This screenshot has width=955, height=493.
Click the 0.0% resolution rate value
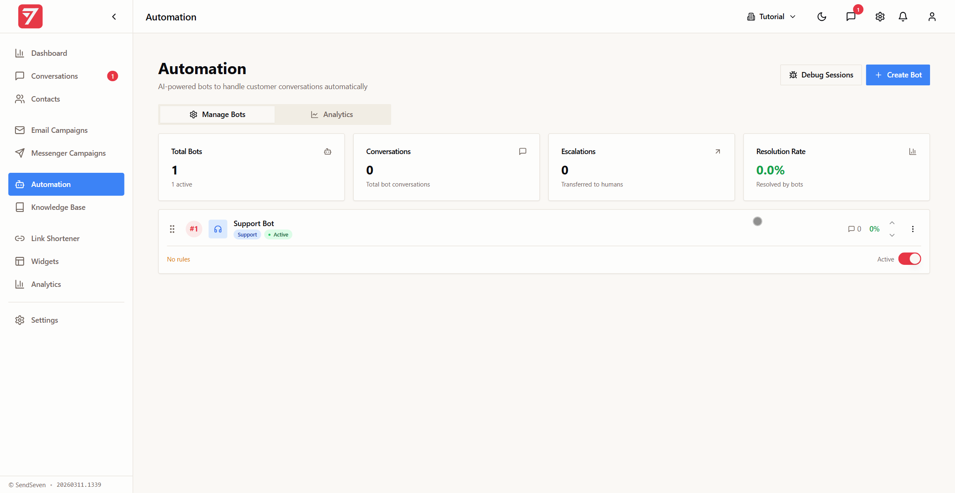point(770,170)
